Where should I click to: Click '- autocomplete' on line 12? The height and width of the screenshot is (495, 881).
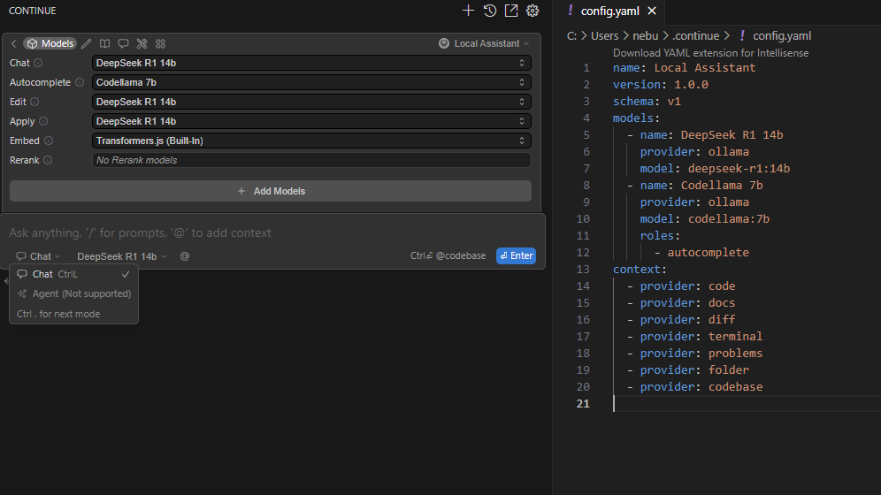pos(701,253)
